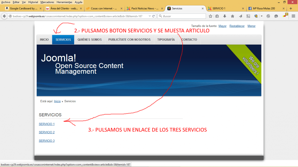Click the SERVICIOS article heading

[50, 115]
